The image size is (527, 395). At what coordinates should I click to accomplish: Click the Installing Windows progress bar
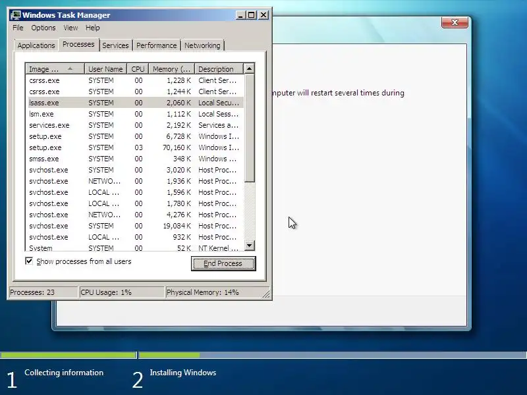333,355
